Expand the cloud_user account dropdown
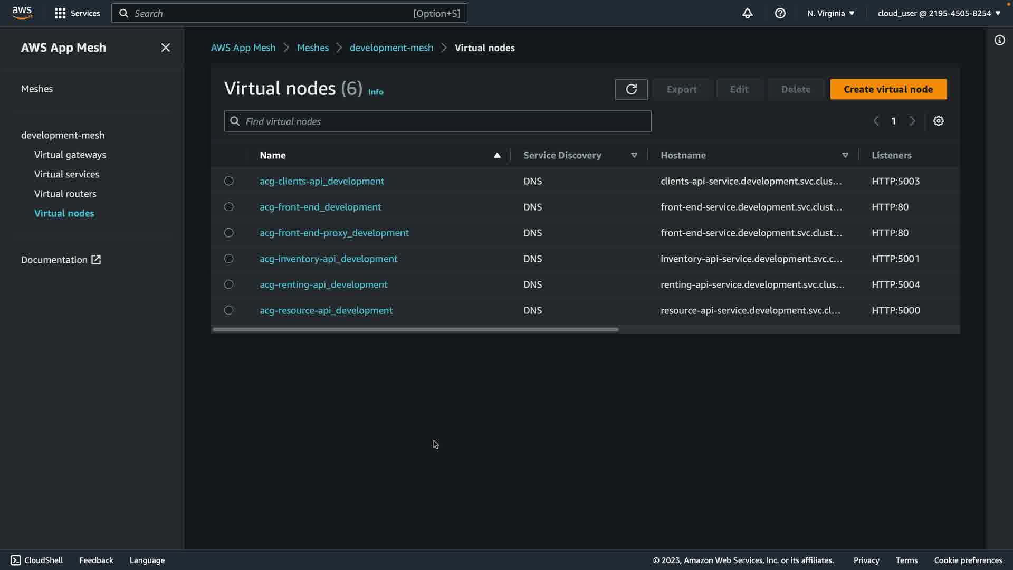The image size is (1013, 570). 939,13
